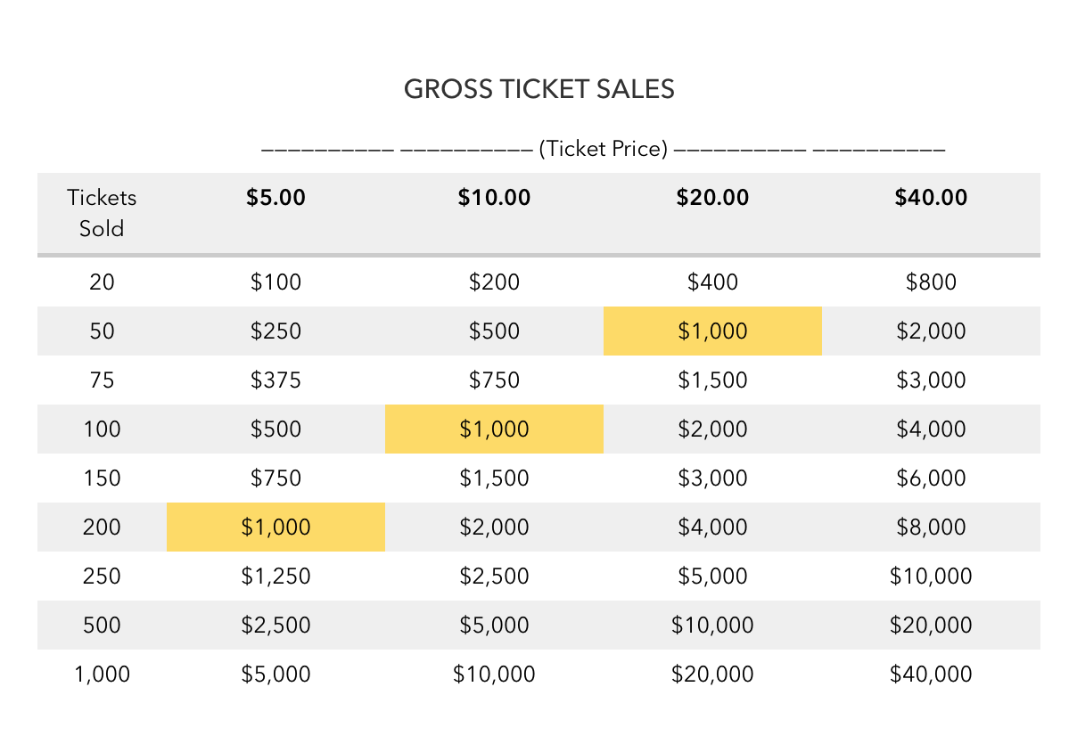This screenshot has height=736, width=1077.
Task: Click the 1,000 tickets sold row label
Action: click(102, 674)
